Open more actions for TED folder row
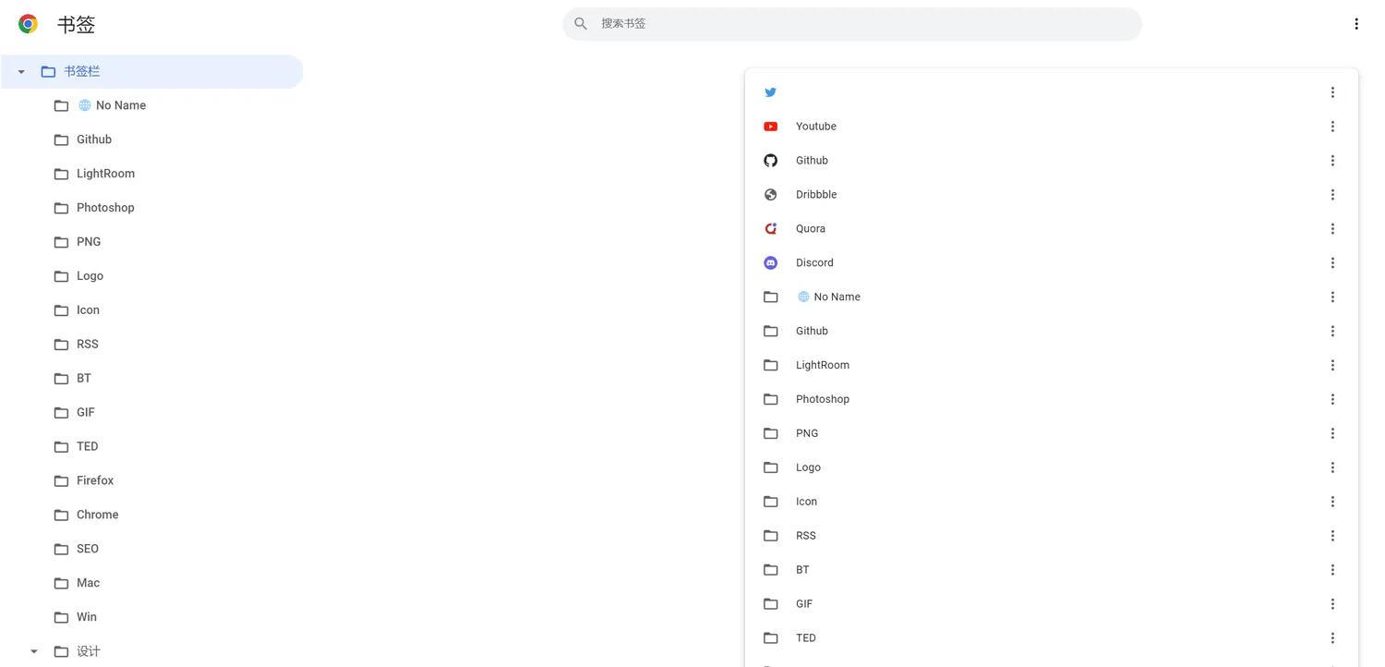The image size is (1385, 667). pos(1332,639)
